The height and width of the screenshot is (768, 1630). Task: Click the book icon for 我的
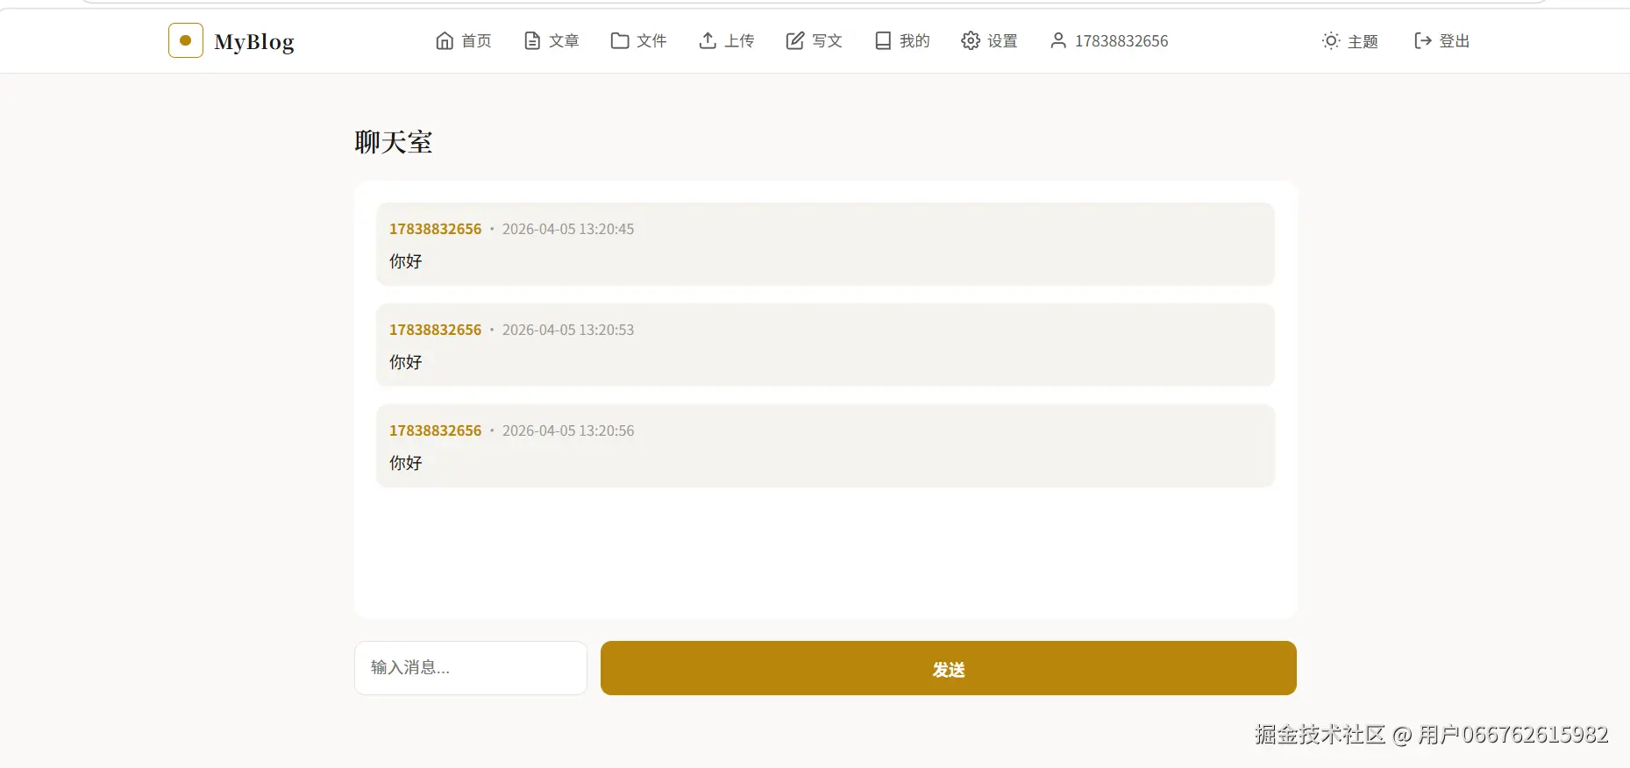[x=883, y=40]
